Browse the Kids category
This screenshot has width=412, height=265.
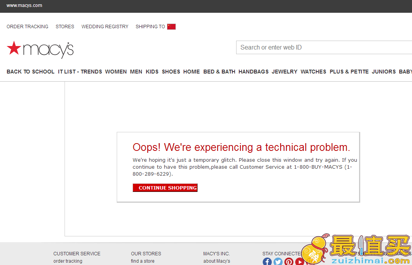[152, 72]
